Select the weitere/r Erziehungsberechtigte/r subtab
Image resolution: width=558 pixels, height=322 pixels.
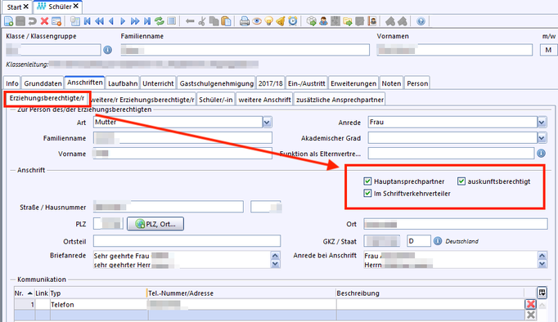coord(142,100)
